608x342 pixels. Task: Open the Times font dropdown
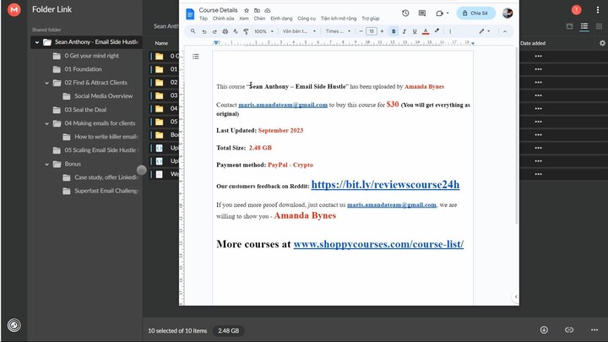point(337,31)
